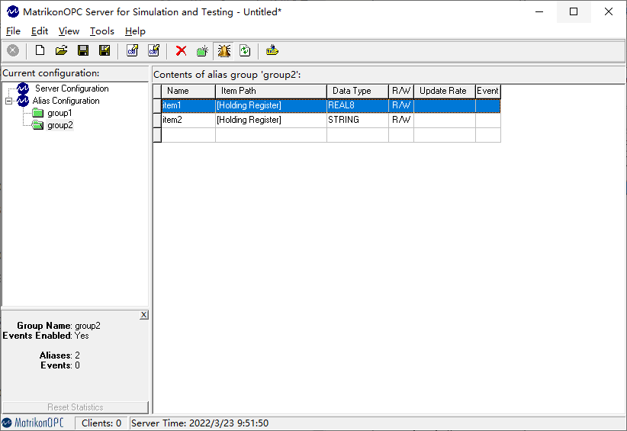Open the File menu
The width and height of the screenshot is (627, 431).
click(13, 31)
